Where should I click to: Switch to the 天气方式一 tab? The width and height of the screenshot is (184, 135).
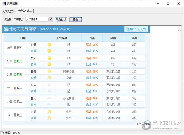click(9, 11)
